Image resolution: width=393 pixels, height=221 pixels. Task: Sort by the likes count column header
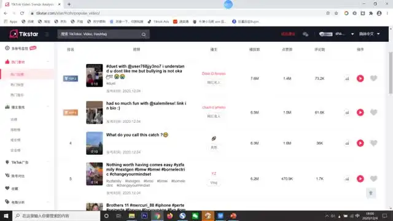(287, 50)
